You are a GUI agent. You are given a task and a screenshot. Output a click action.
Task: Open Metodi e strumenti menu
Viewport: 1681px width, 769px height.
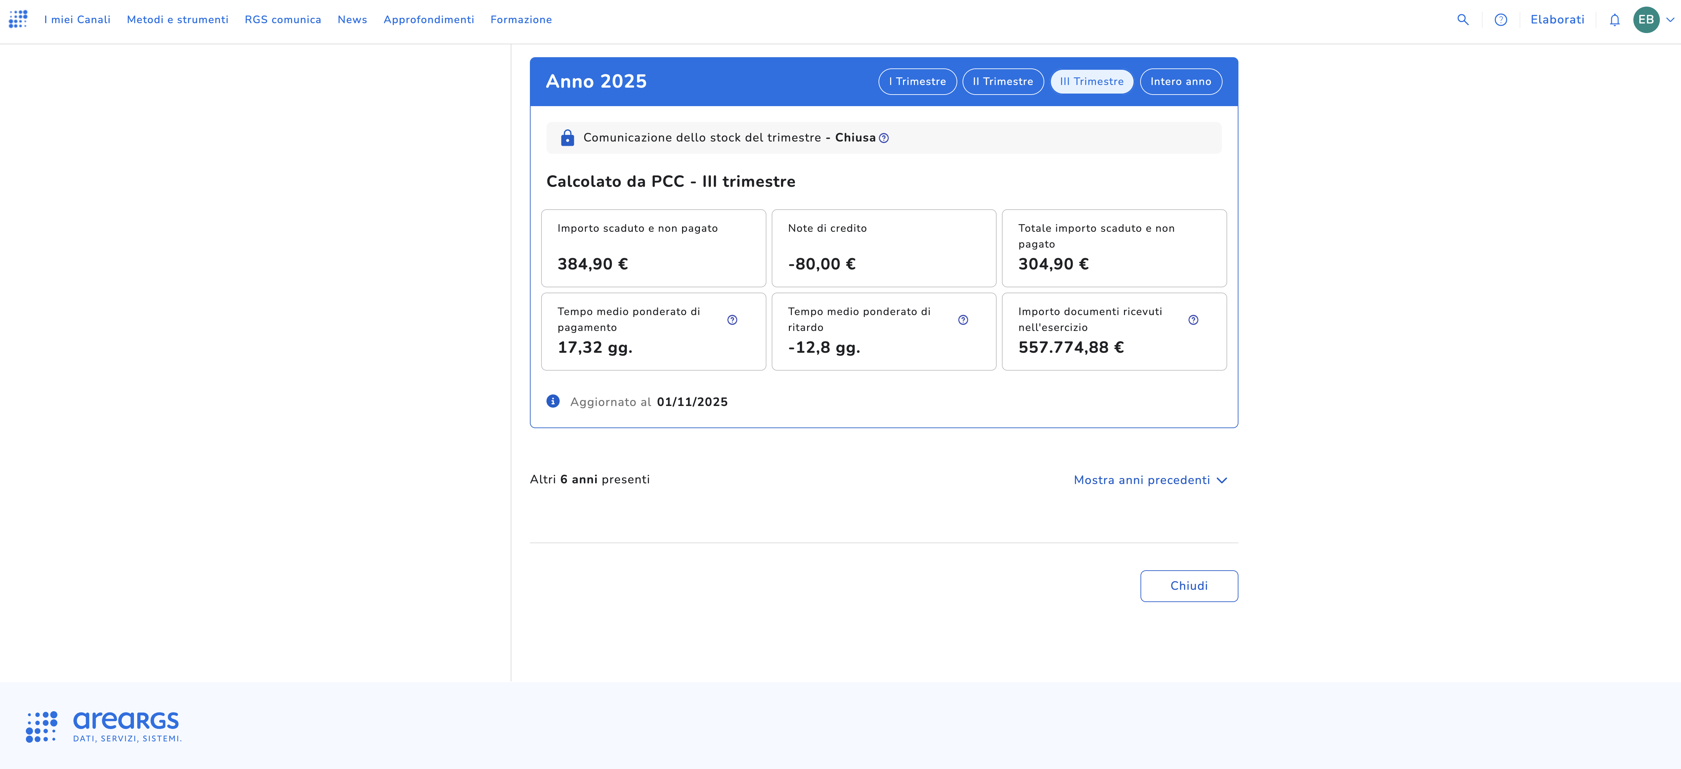pos(178,20)
